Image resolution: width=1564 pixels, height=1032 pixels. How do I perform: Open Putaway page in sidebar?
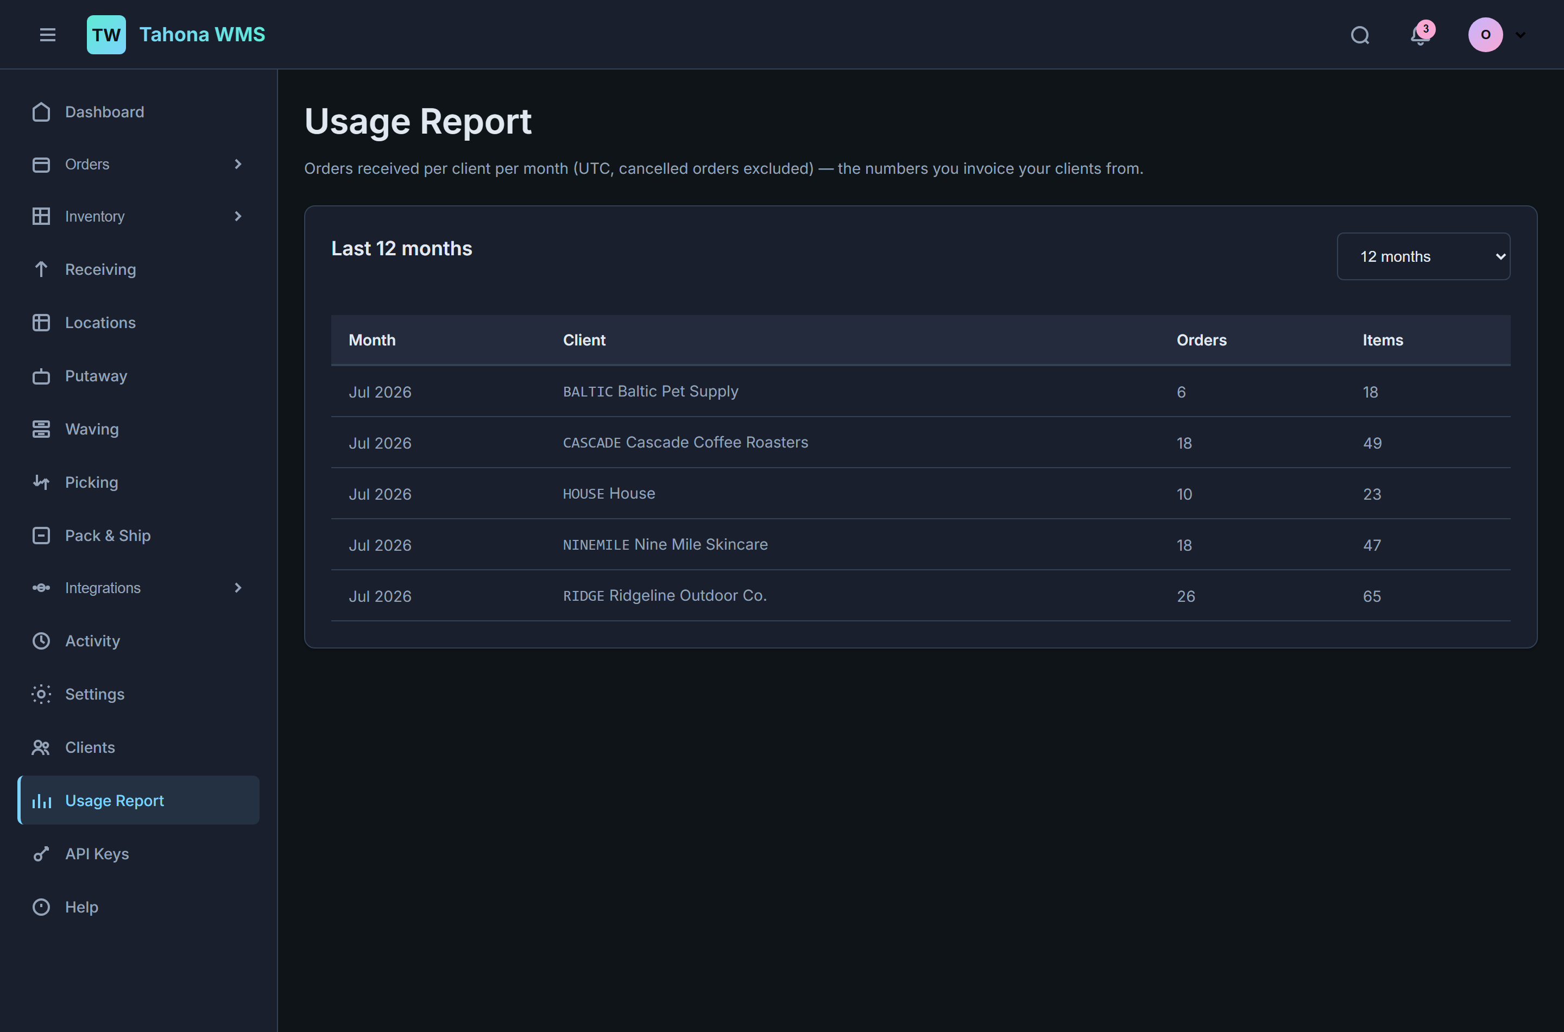[x=138, y=376]
